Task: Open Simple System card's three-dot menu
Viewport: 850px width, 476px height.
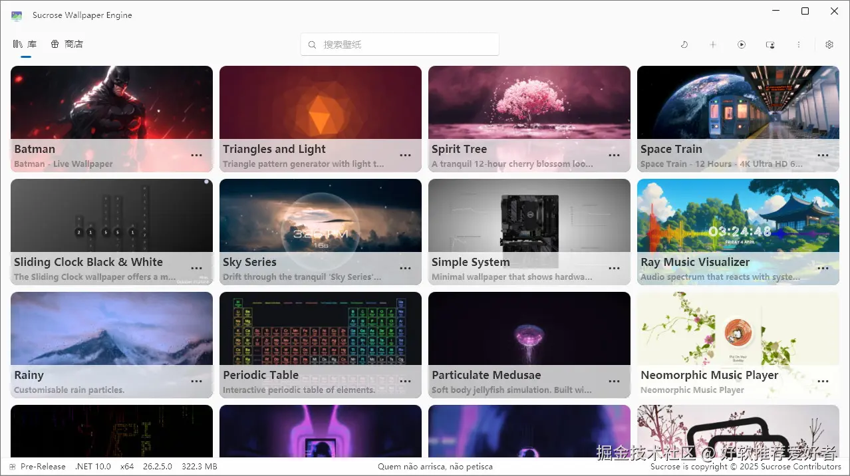Action: coord(615,269)
